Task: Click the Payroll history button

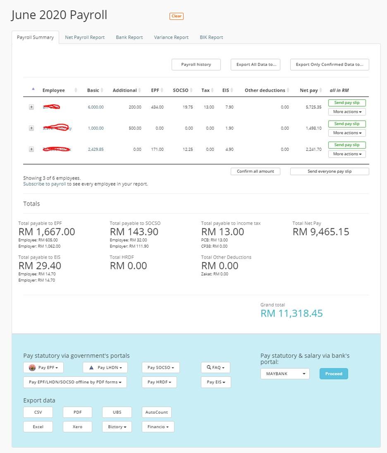Action: 196,65
